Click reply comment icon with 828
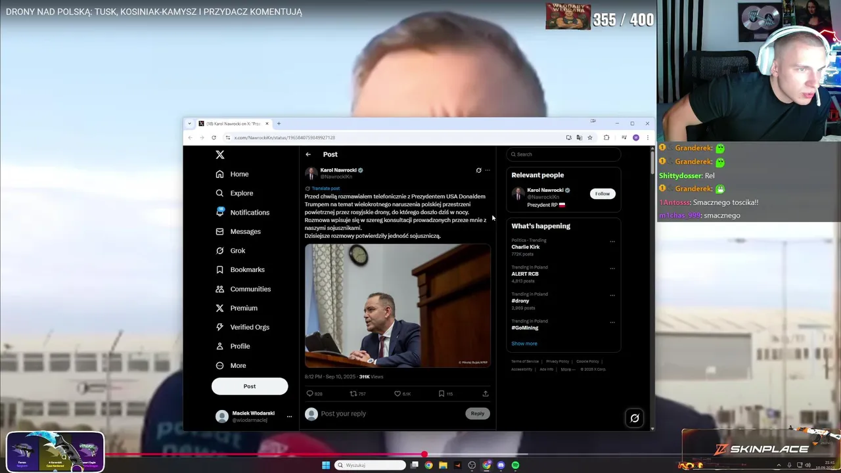 tap(314, 394)
